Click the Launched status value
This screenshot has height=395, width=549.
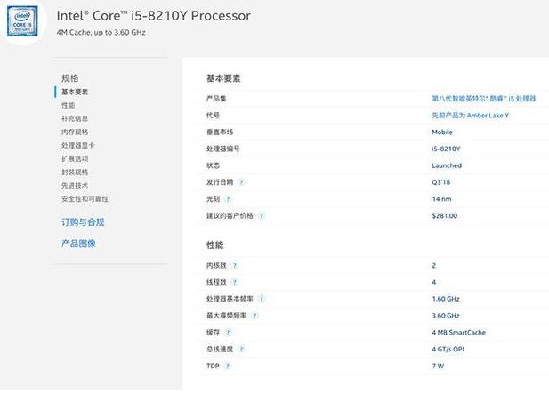point(447,165)
